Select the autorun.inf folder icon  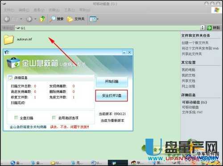(8, 40)
